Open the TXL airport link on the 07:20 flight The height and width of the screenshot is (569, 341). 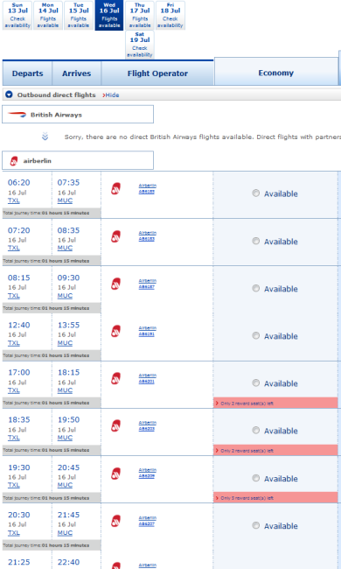pos(14,248)
